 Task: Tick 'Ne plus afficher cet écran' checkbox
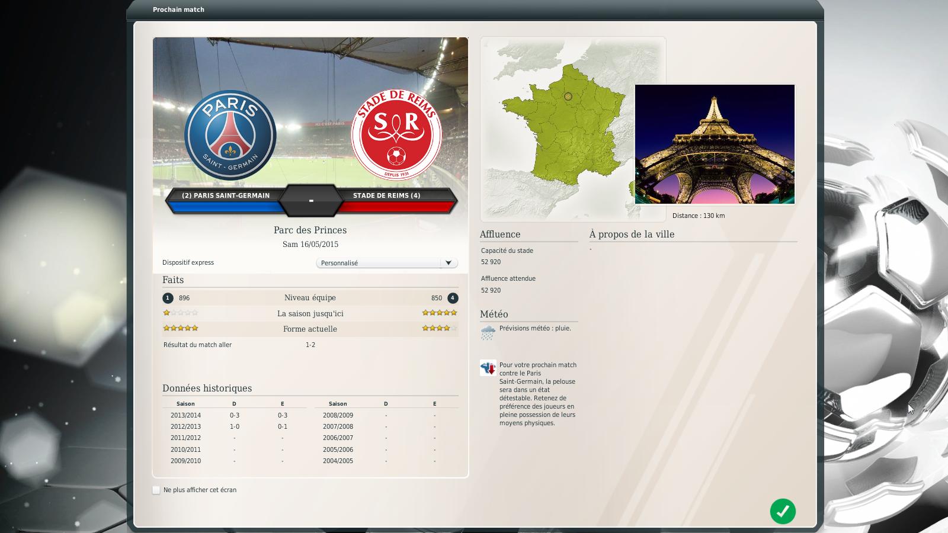click(x=156, y=490)
